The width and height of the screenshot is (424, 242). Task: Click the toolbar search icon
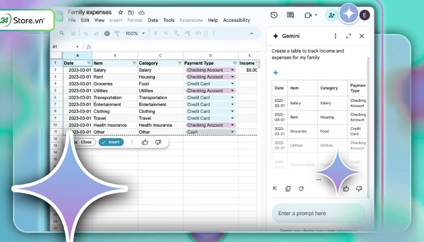click(62, 33)
